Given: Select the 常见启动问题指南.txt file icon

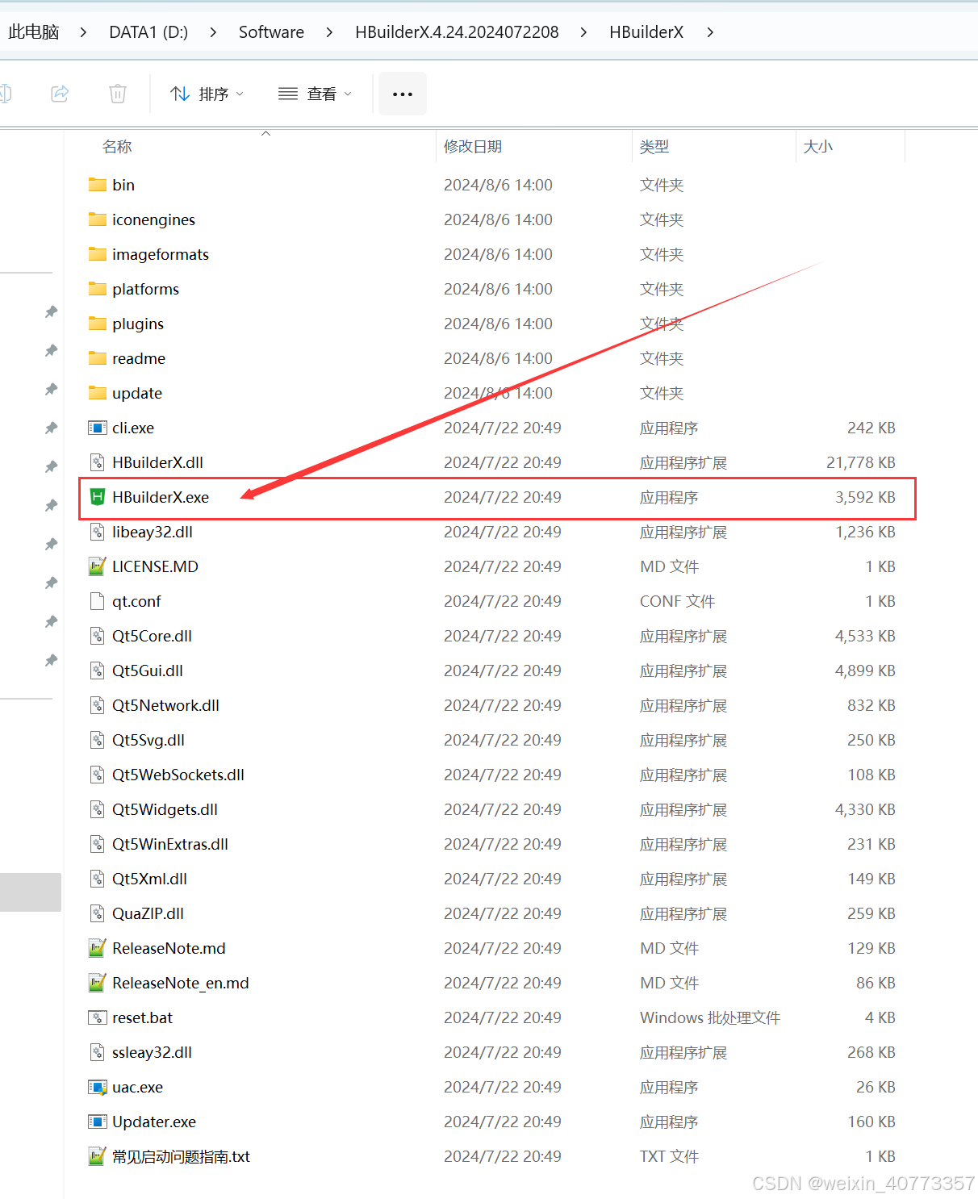Looking at the screenshot, I should [98, 1156].
